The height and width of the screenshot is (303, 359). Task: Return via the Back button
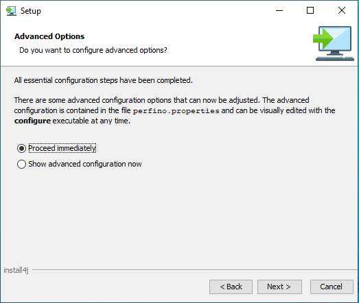point(231,287)
